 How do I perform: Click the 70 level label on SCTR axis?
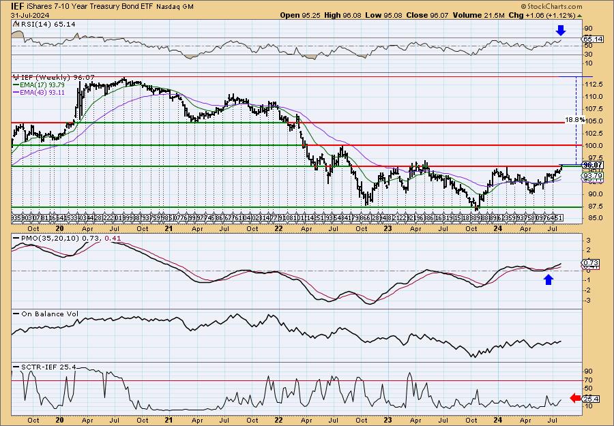589,380
